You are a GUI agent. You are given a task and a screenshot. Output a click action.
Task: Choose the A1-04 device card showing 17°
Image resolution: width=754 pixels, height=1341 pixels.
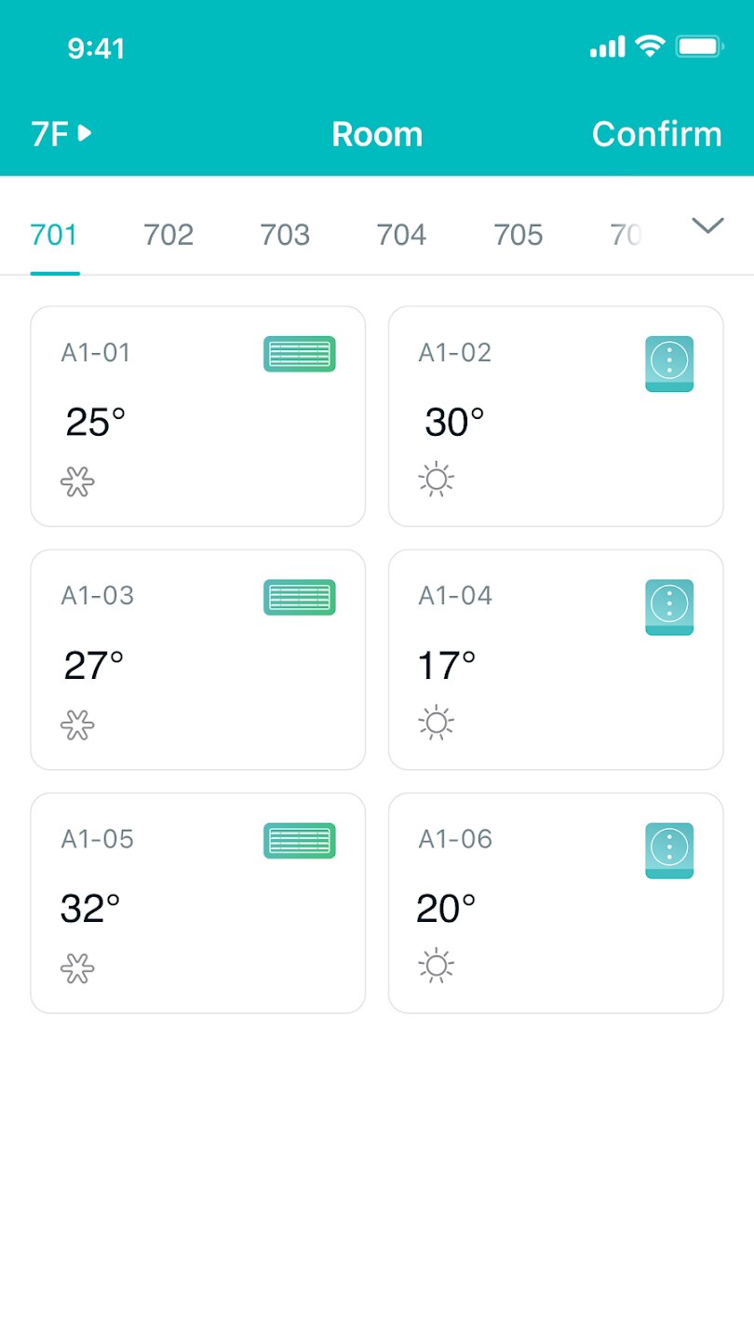(555, 659)
